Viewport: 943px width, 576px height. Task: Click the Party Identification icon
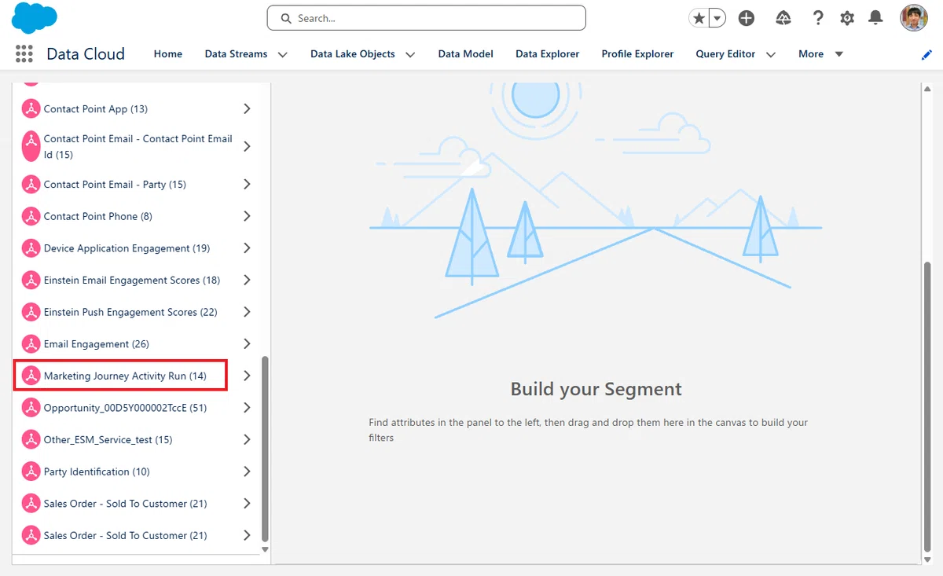(31, 471)
